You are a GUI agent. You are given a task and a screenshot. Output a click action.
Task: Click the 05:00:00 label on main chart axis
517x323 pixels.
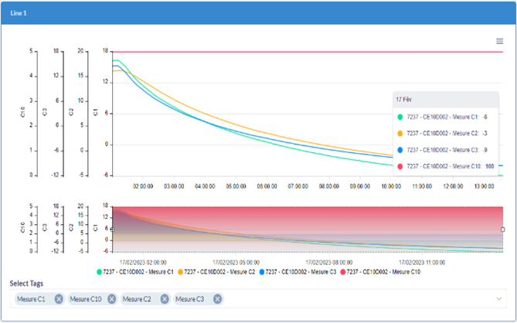coord(235,186)
